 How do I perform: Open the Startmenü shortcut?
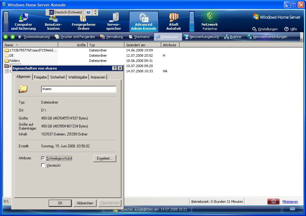click(x=139, y=37)
